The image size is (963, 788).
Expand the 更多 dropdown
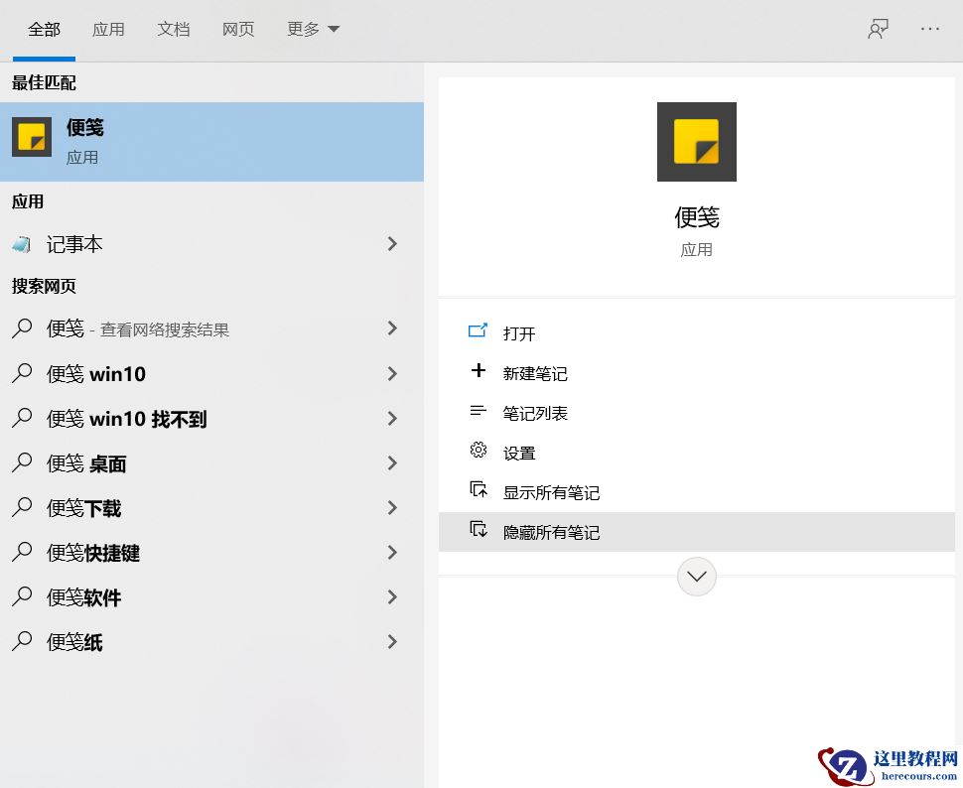pos(312,29)
